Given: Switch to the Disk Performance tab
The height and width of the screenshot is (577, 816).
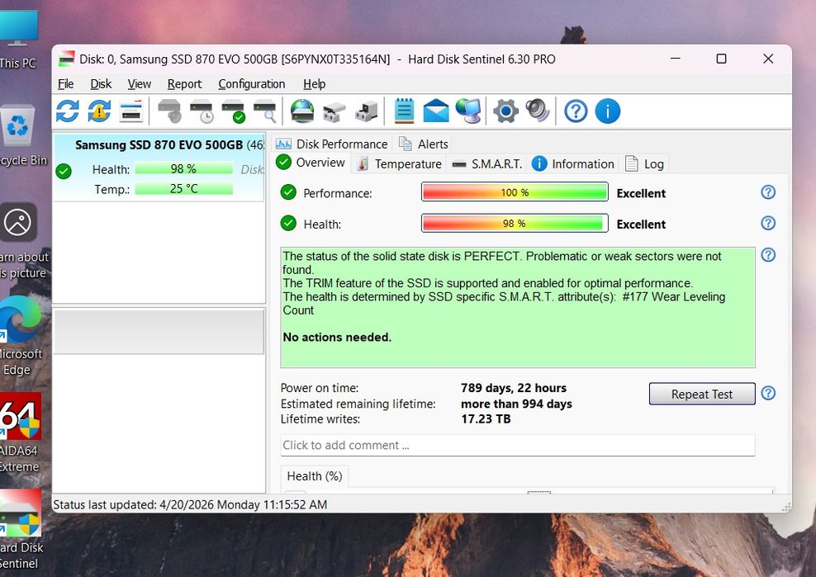Looking at the screenshot, I should (x=331, y=144).
